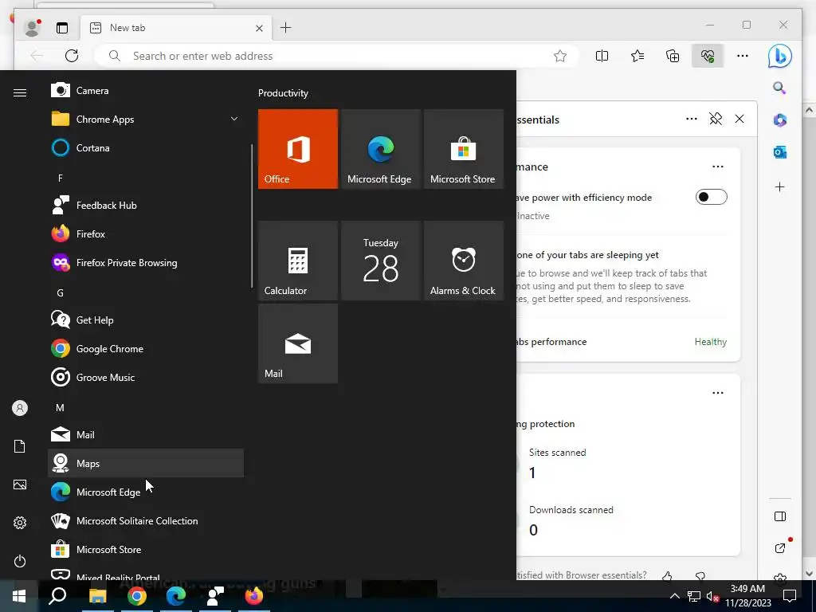Open Groove Music app
The width and height of the screenshot is (816, 612).
pyautogui.click(x=146, y=377)
